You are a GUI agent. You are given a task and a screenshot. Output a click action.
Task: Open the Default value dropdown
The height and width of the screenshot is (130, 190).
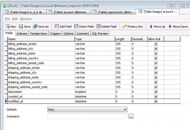point(125,110)
